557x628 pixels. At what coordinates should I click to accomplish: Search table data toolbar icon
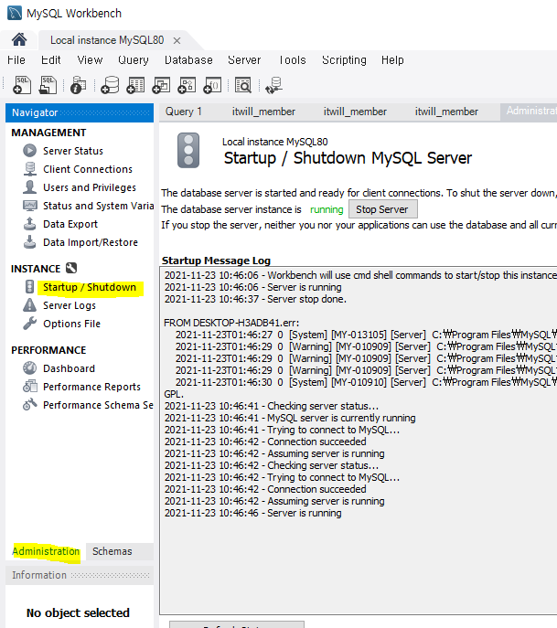243,85
